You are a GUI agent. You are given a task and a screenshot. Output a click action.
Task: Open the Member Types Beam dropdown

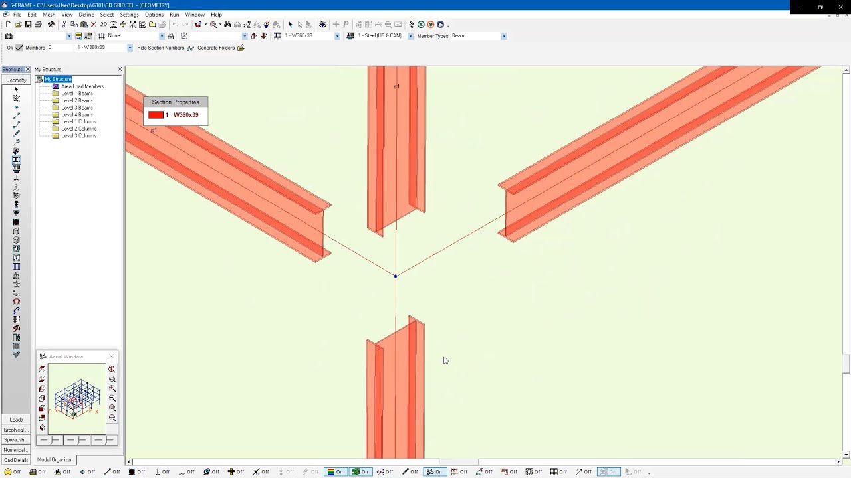point(504,36)
